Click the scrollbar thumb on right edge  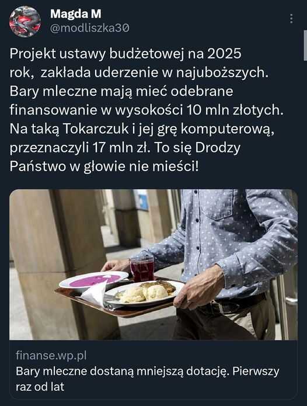[x=305, y=46]
